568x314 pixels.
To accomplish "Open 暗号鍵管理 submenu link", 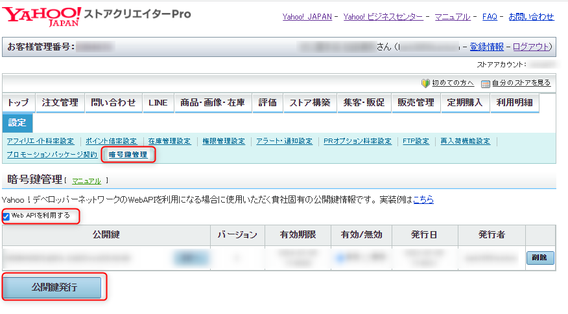I will tap(128, 155).
